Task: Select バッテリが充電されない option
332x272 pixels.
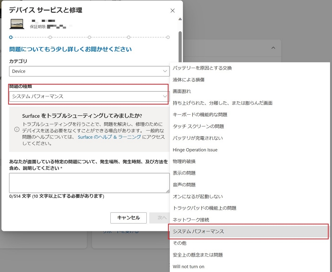Action: point(250,138)
